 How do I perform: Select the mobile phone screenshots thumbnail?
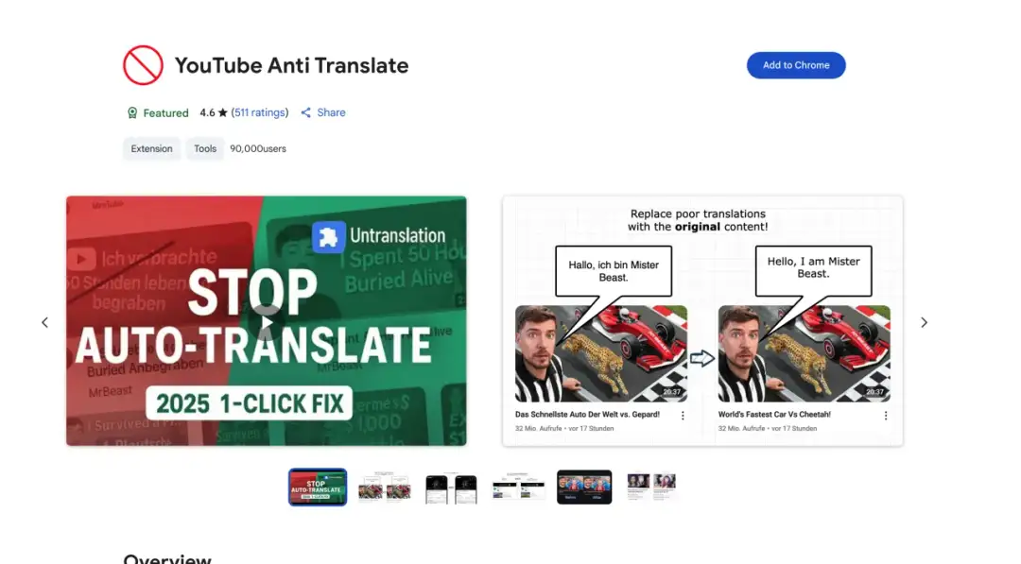coord(450,487)
